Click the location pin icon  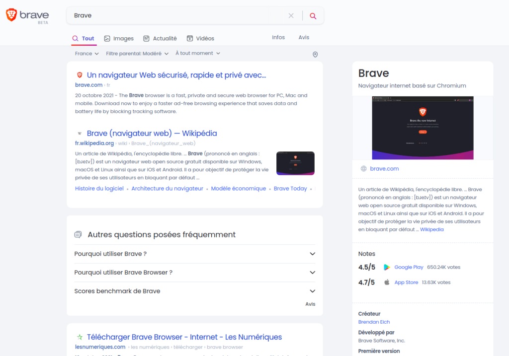[x=315, y=55]
